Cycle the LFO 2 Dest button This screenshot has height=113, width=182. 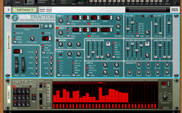point(88,75)
